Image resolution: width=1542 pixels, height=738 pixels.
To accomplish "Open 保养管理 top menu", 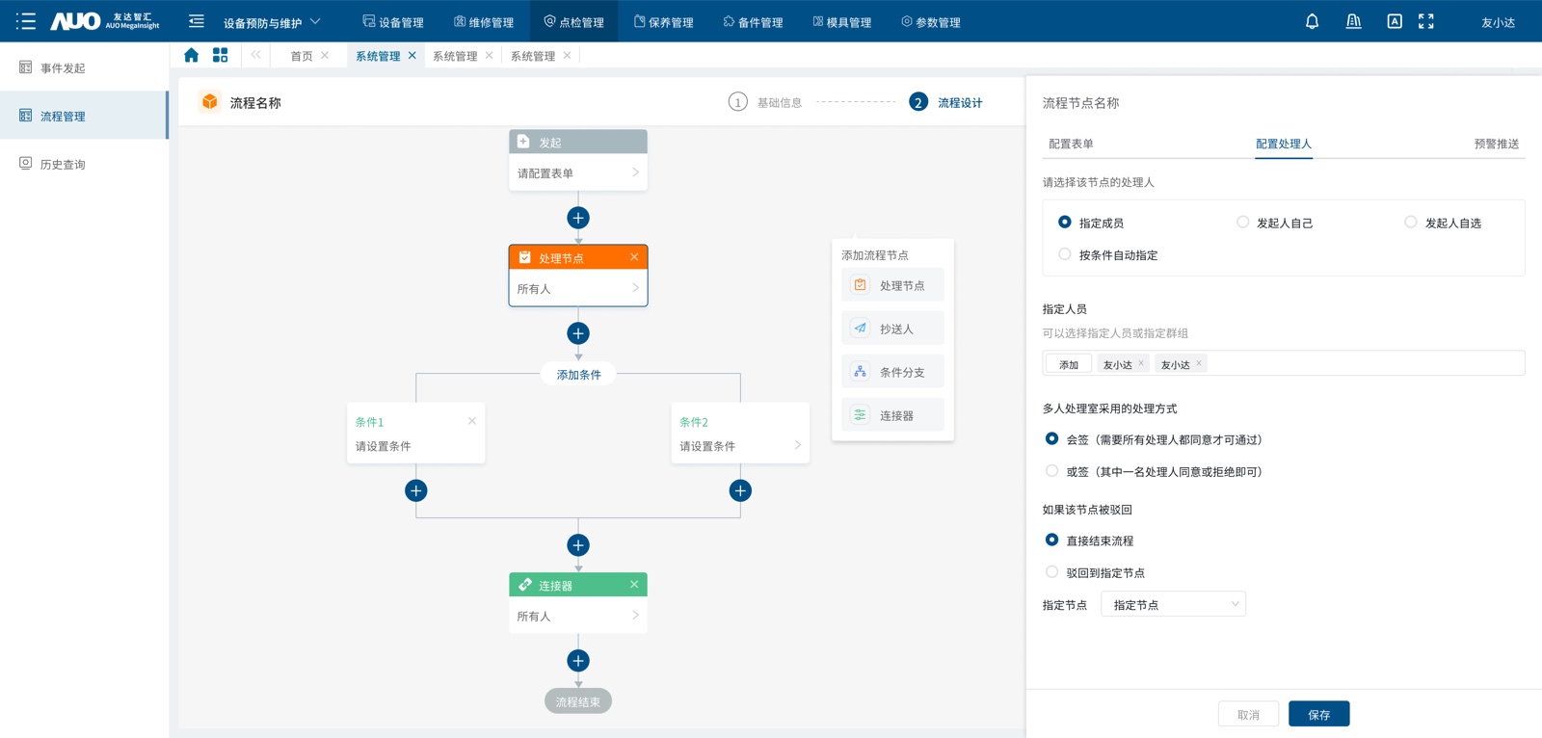I will [663, 22].
